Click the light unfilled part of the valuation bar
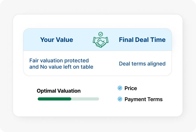This screenshot has height=132, width=196. coord(85,99)
